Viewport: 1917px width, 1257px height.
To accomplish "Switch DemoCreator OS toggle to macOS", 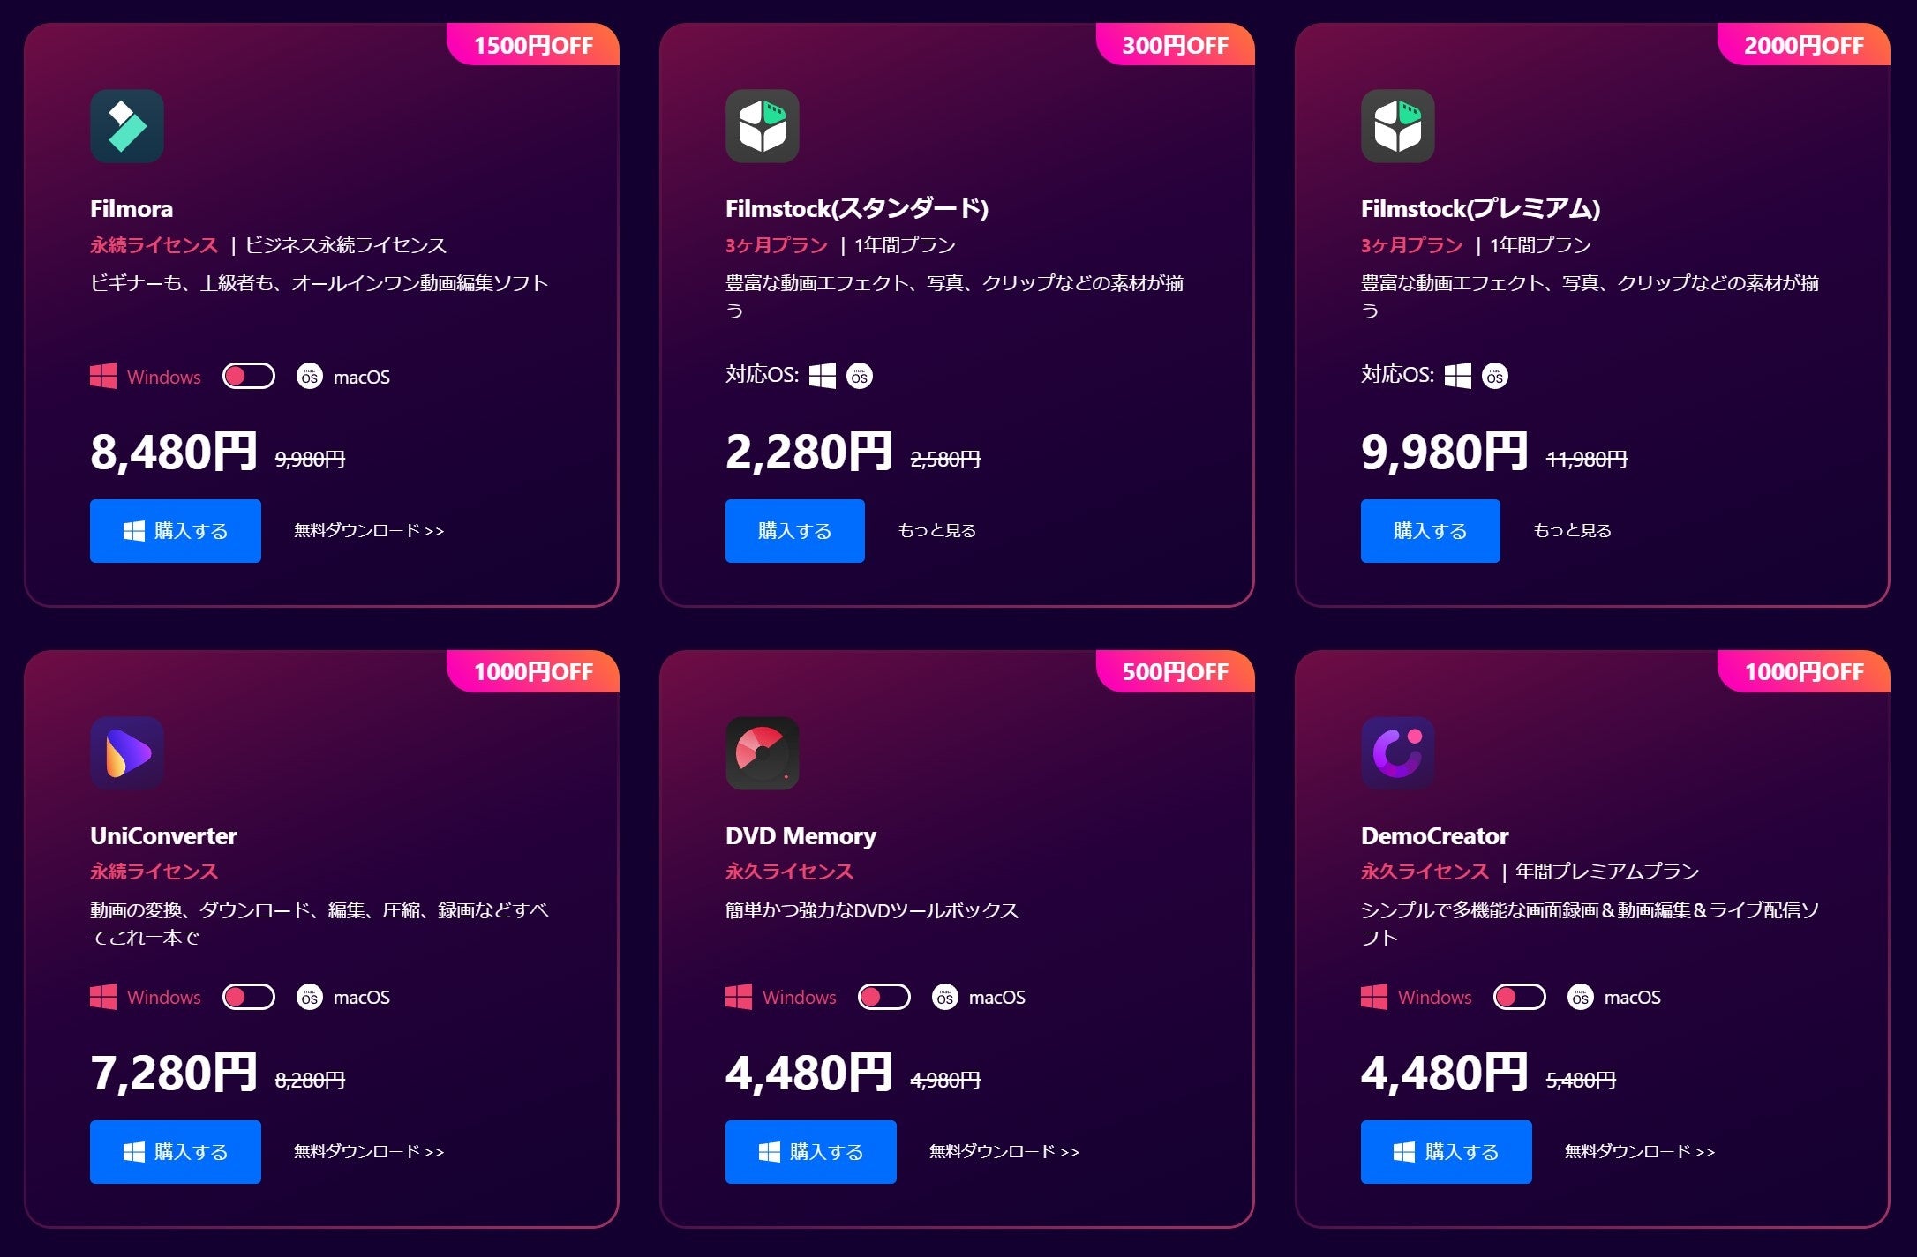I will (1520, 997).
